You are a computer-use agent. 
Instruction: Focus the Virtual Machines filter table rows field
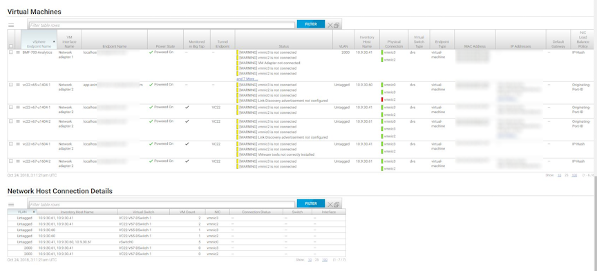[x=162, y=25]
